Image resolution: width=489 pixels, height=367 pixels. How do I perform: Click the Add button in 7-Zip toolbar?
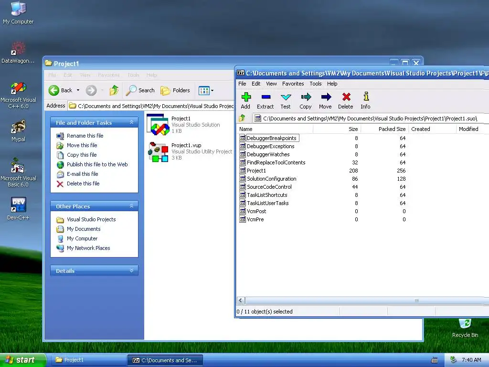tap(246, 101)
